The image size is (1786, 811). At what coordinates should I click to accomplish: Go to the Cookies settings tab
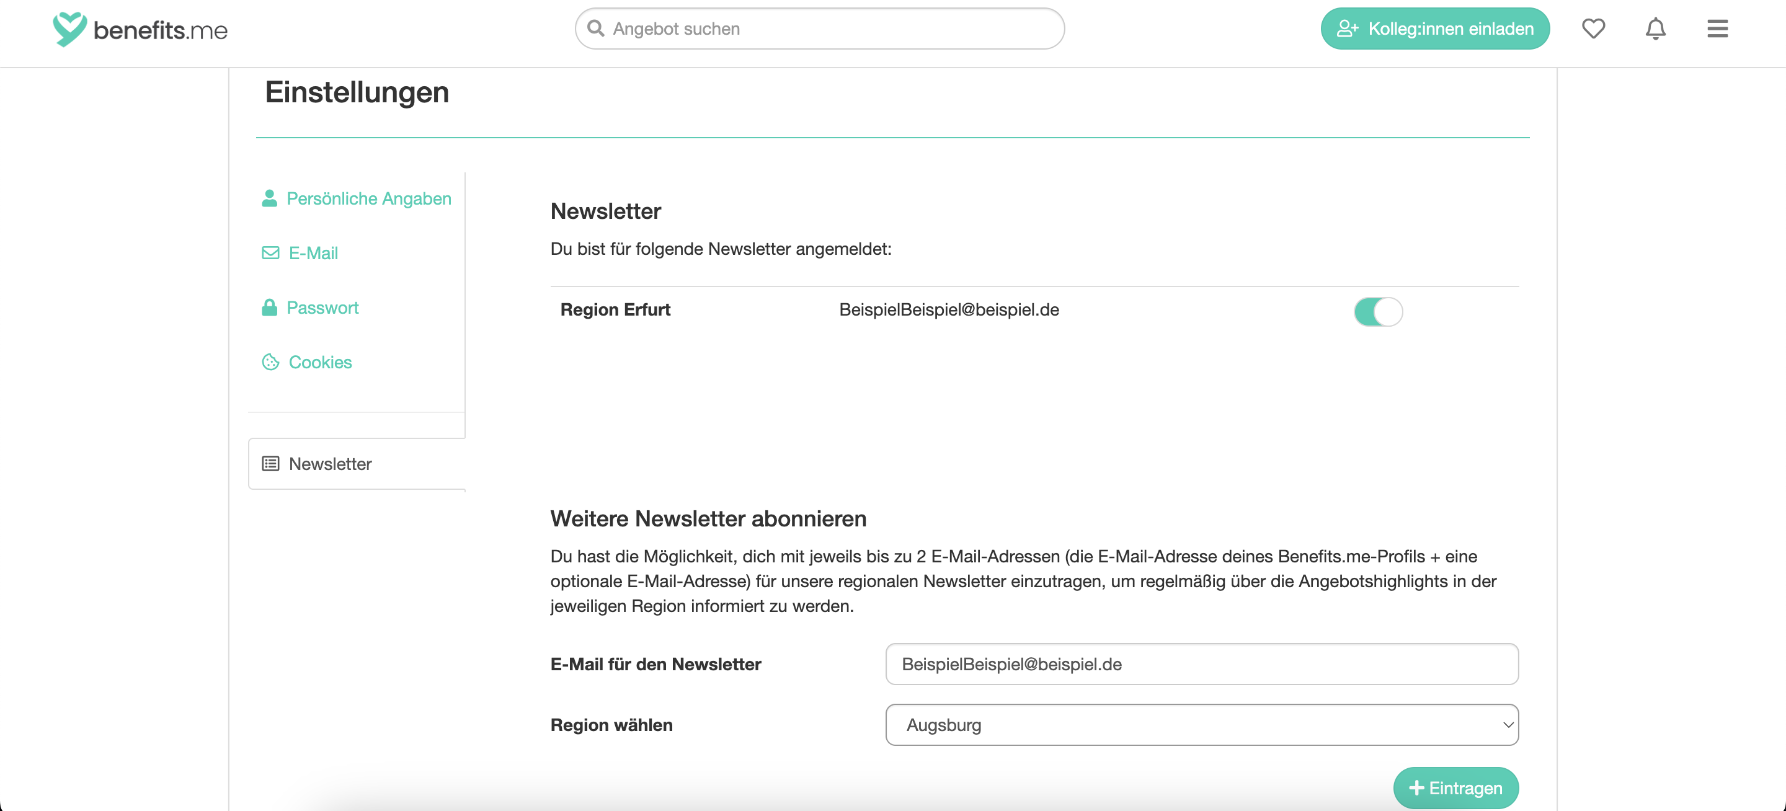pos(319,362)
